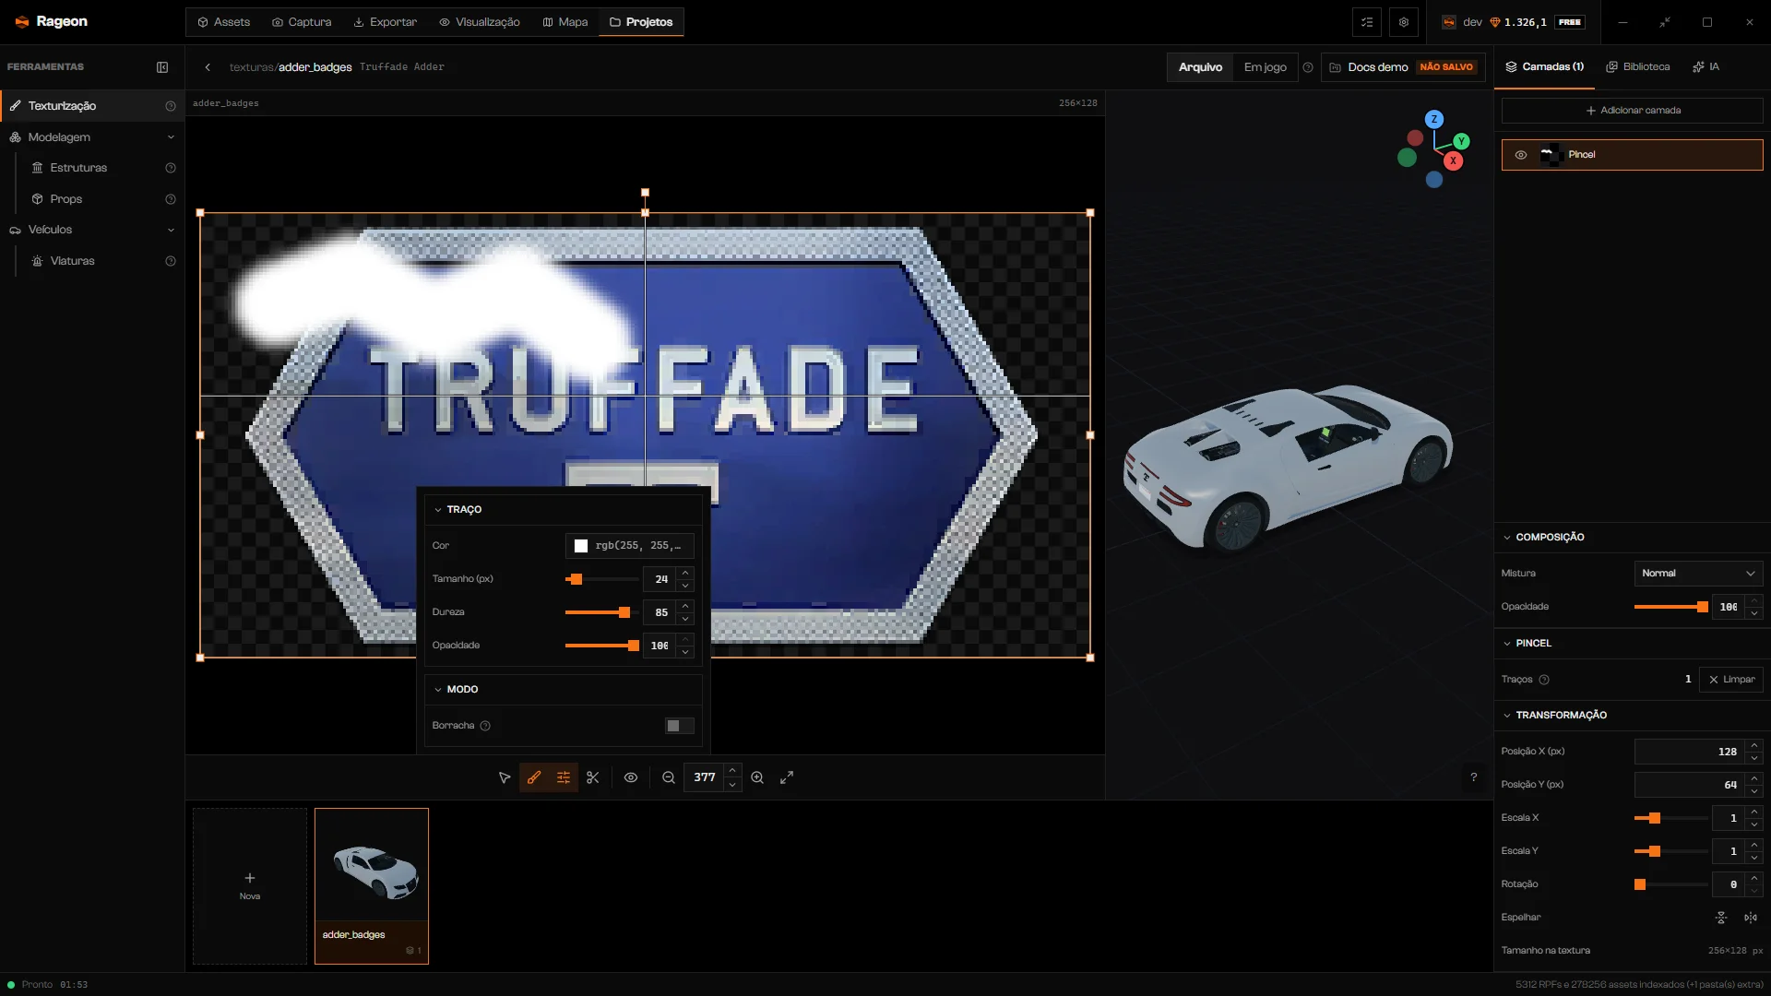Screen dimensions: 1771x996
Task: Open the Exportar tab
Action: pos(386,22)
